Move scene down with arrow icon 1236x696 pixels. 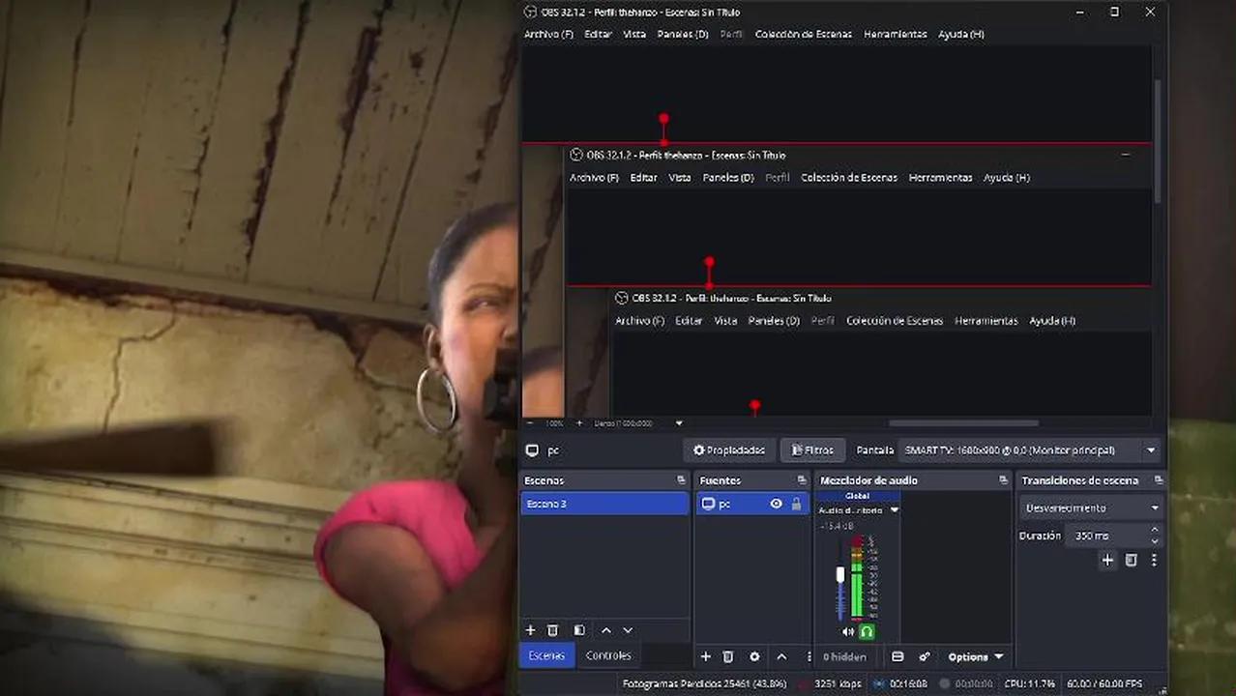(x=628, y=630)
